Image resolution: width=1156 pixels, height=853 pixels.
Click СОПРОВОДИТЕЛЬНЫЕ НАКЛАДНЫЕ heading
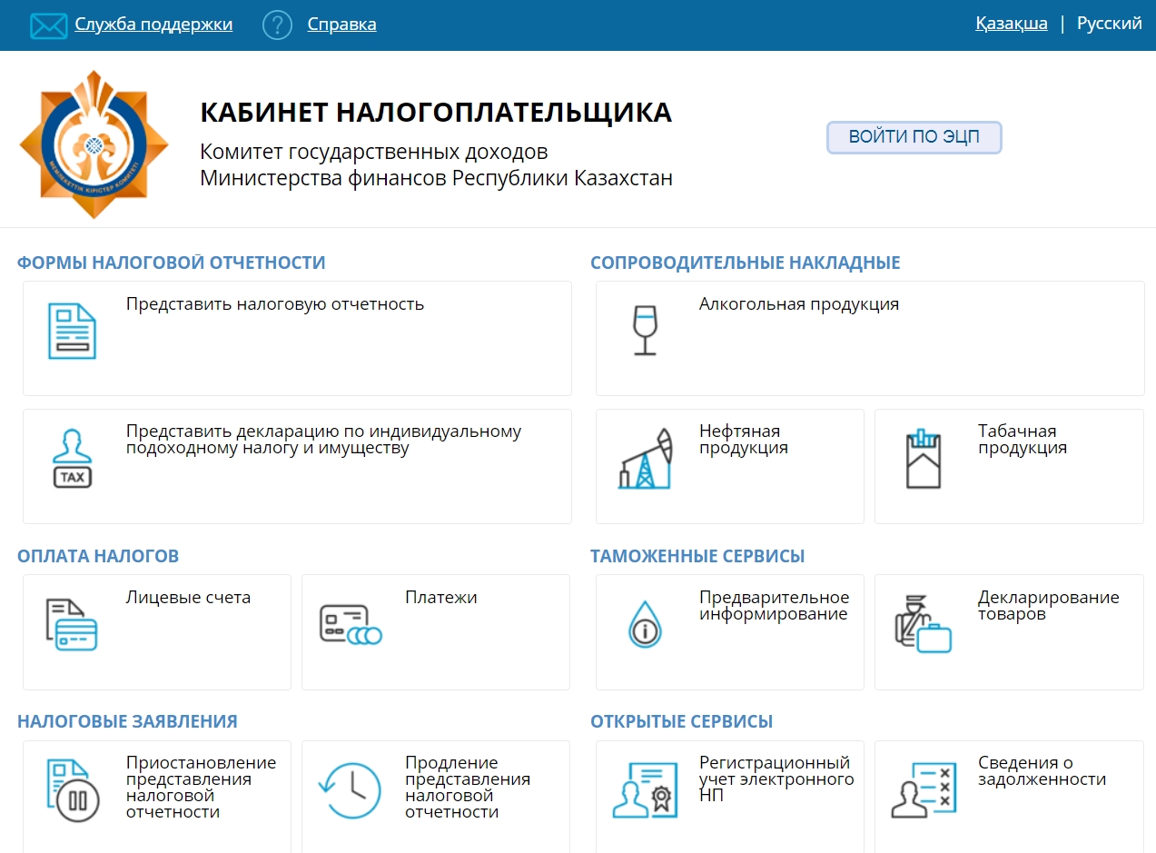click(746, 263)
